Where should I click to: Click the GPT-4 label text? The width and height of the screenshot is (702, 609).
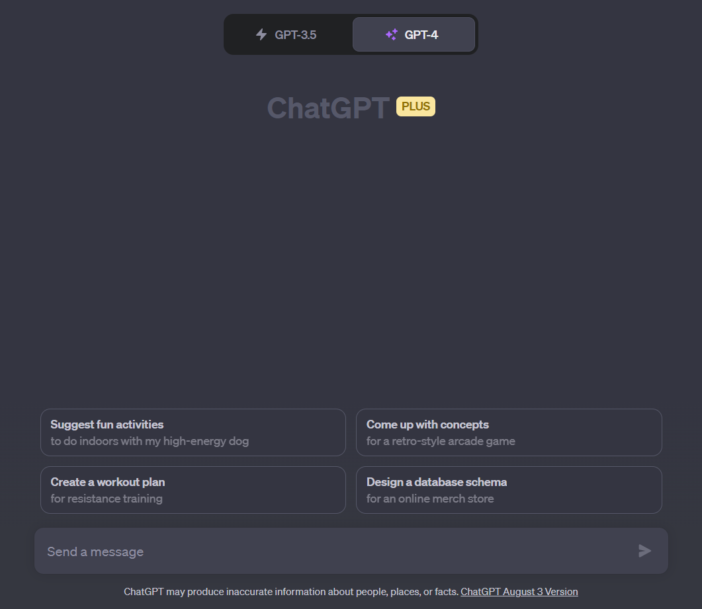point(421,34)
